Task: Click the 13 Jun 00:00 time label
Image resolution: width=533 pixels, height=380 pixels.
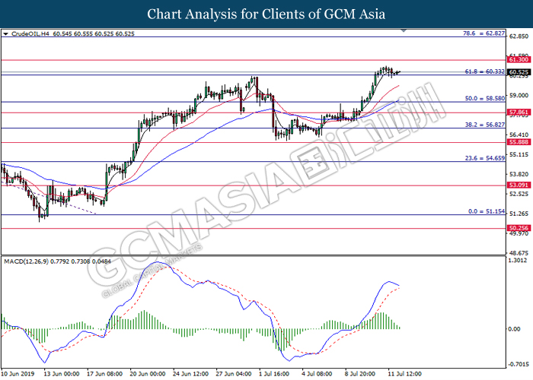Action: (62, 374)
